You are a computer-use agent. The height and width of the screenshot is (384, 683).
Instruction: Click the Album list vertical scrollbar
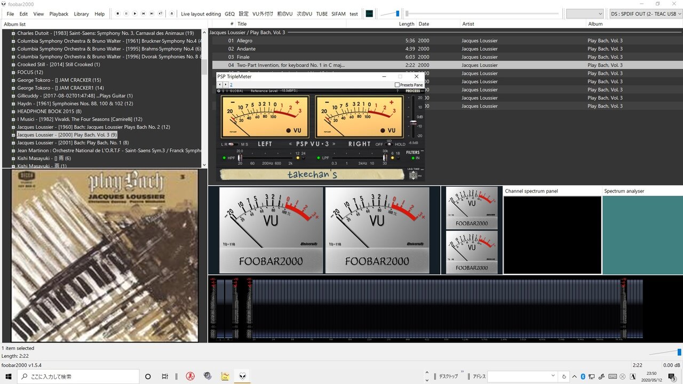(204, 98)
